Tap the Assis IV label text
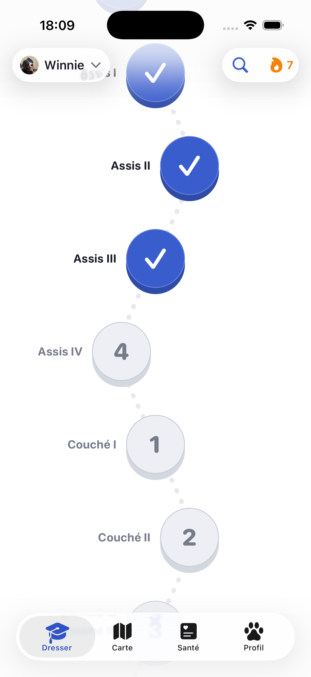Image resolution: width=311 pixels, height=677 pixels. (60, 351)
